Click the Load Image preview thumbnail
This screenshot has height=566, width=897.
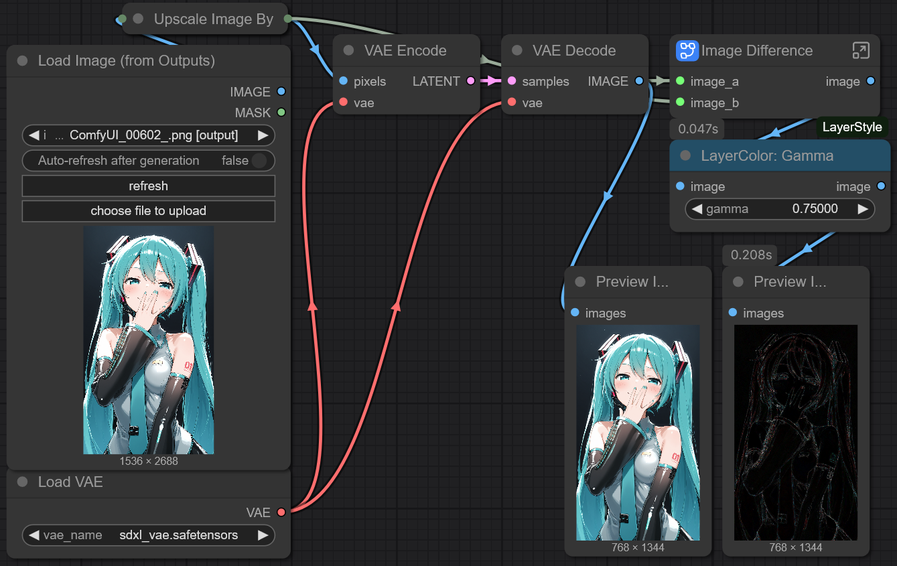pos(149,340)
